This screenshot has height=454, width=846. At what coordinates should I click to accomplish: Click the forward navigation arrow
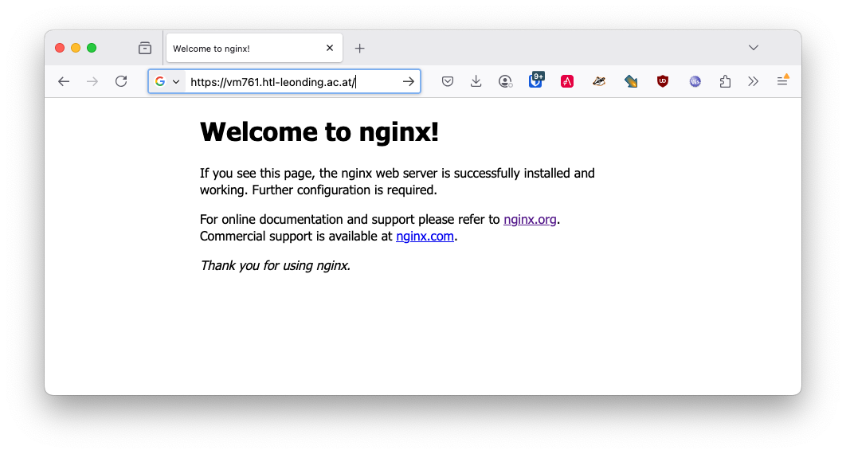tap(92, 81)
